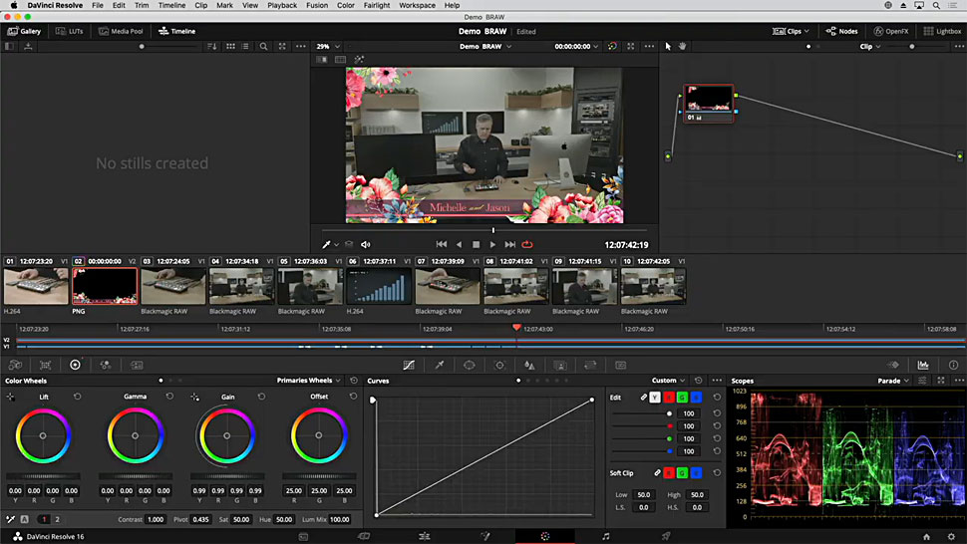967x544 pixels.
Task: Toggle bypass color grades in viewer
Action: point(612,46)
